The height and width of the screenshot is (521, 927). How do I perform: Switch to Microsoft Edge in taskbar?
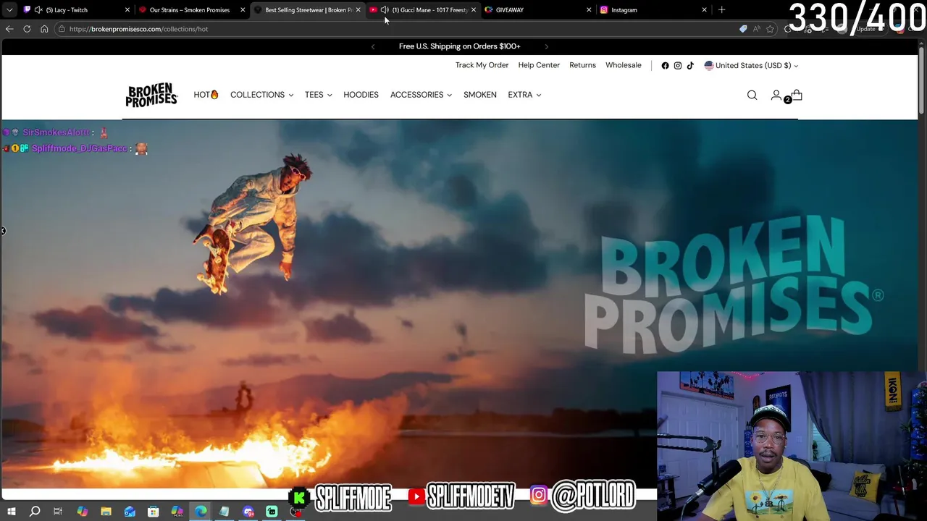click(201, 512)
